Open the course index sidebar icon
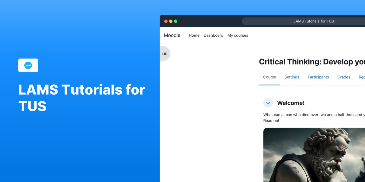The height and width of the screenshot is (182, 365). [x=165, y=53]
